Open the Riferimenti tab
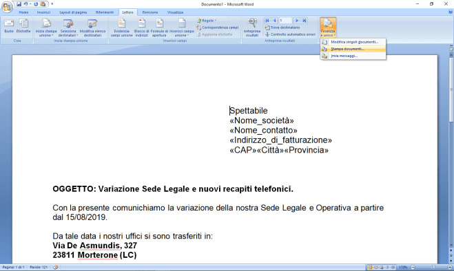This screenshot has height=271, width=454. coord(105,12)
